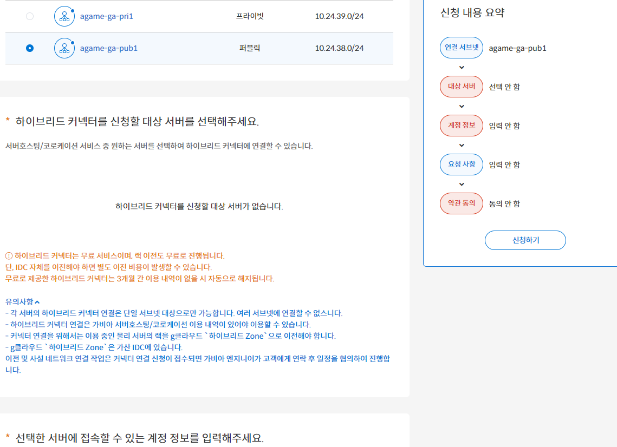Select the 요청 사항 step badge

(461, 165)
